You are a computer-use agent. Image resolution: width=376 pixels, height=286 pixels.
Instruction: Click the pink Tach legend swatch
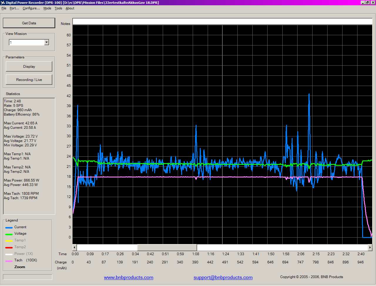tap(9, 261)
